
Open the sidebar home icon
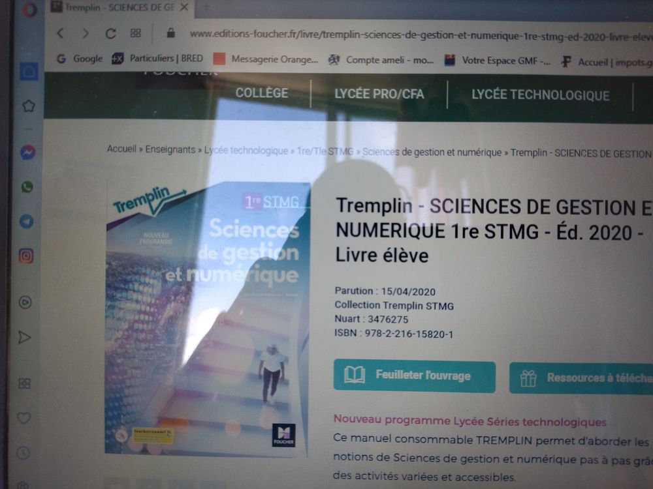pyautogui.click(x=29, y=72)
